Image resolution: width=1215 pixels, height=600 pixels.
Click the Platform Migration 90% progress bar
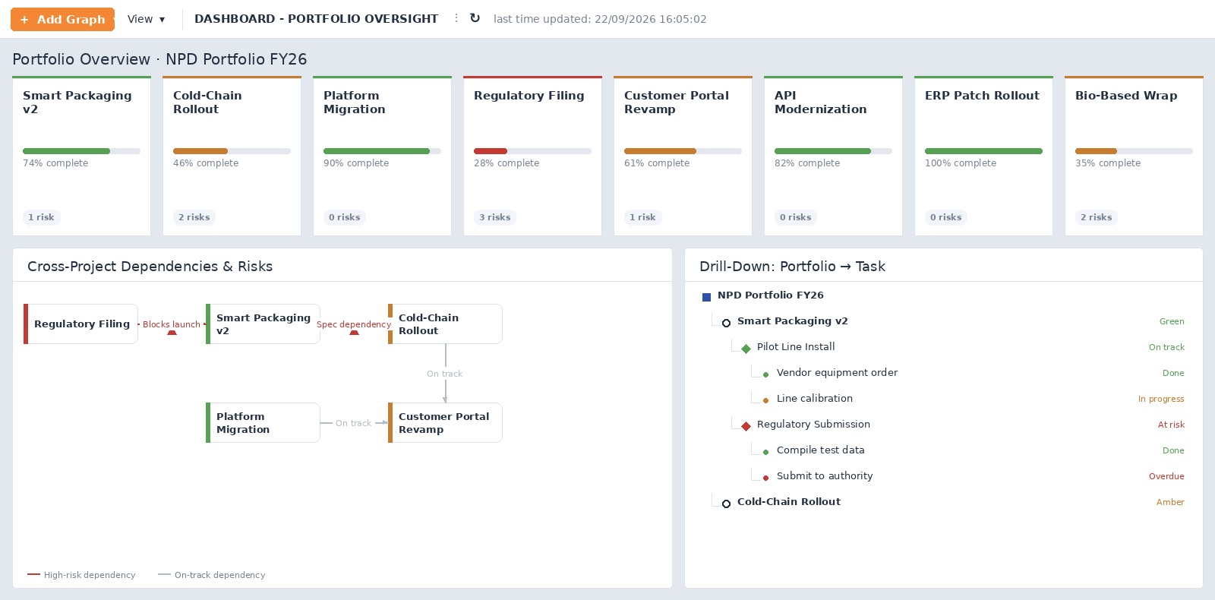coord(382,151)
